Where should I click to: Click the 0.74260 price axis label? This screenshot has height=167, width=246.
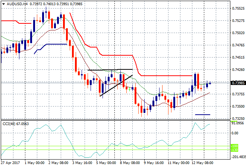pos(238,69)
